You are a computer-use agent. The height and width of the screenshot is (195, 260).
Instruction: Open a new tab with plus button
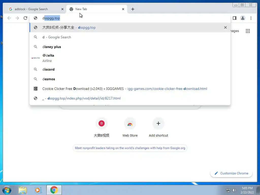coord(133,9)
